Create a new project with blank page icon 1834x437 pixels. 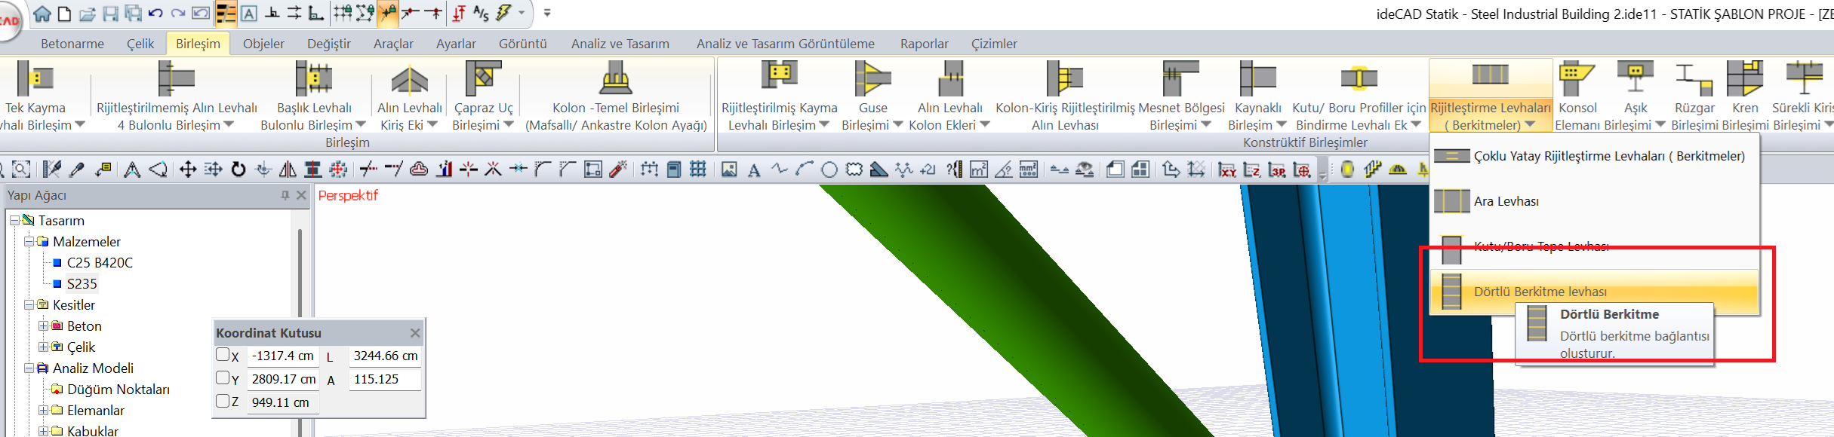pos(64,14)
